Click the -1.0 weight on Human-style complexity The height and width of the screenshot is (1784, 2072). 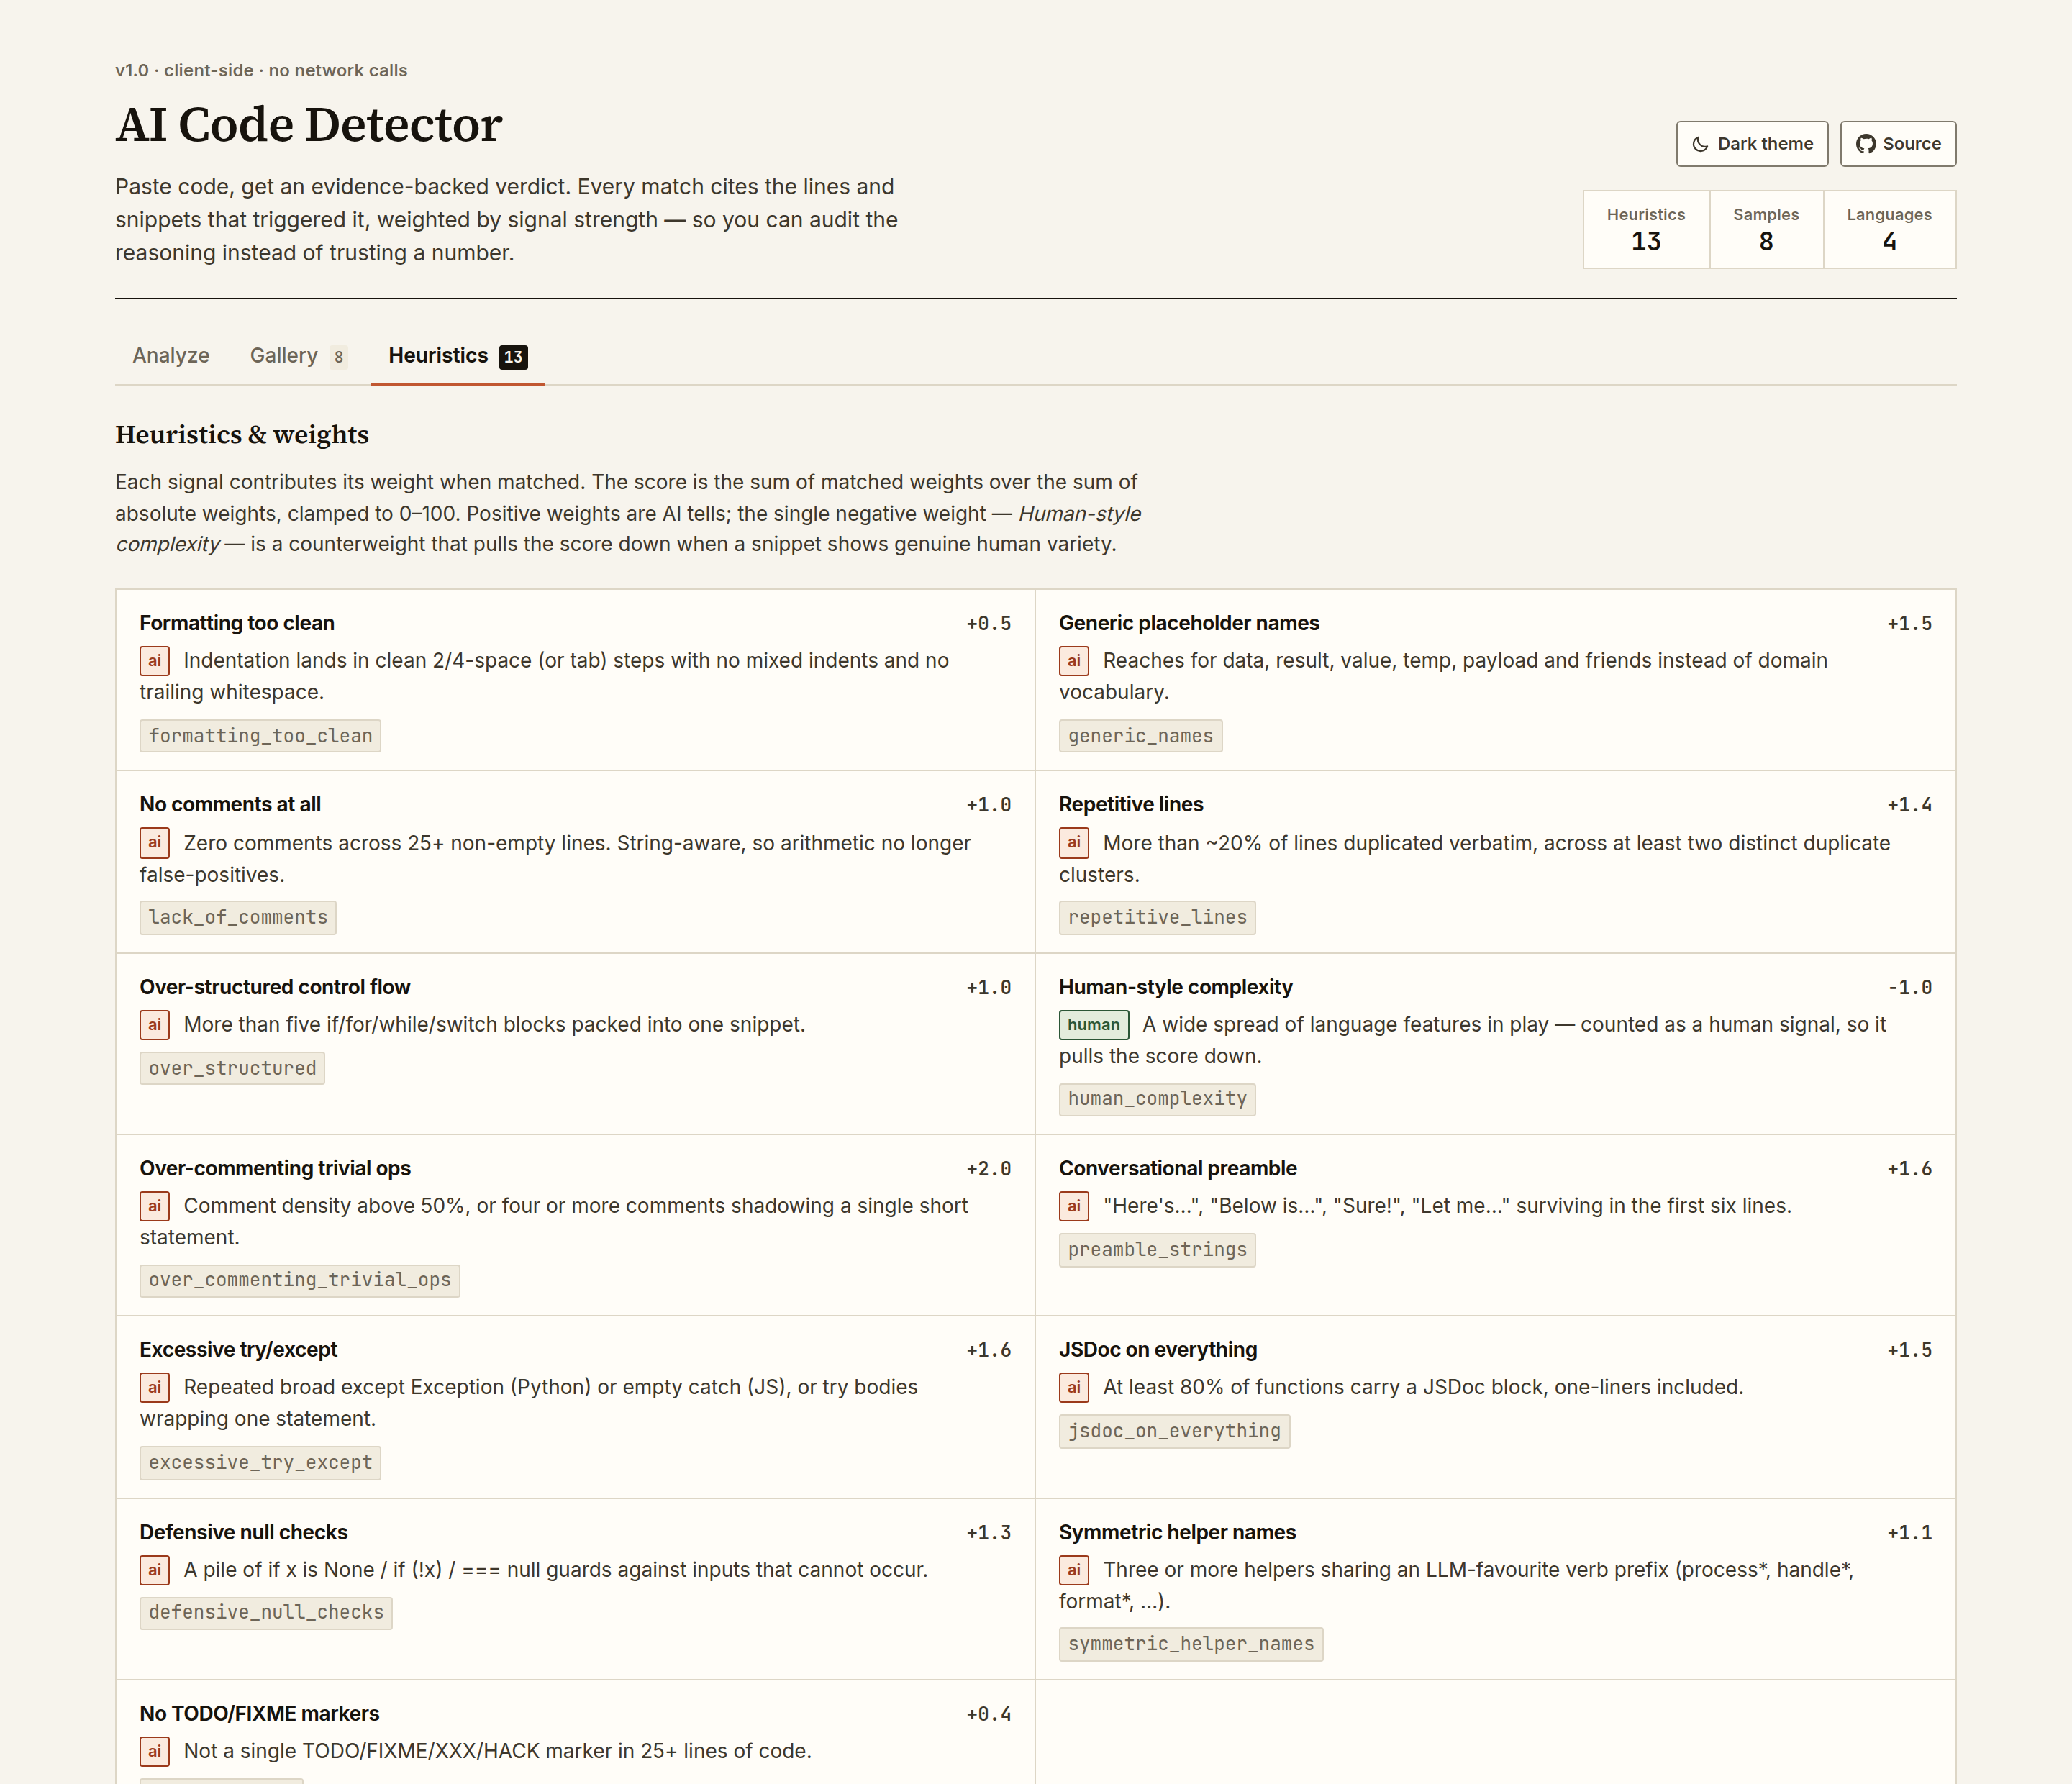pyautogui.click(x=1909, y=988)
